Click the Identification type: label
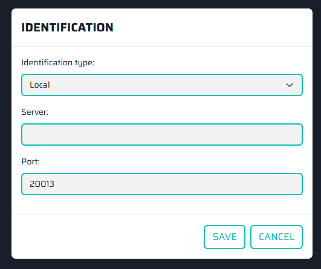The height and width of the screenshot is (269, 321). coord(57,62)
